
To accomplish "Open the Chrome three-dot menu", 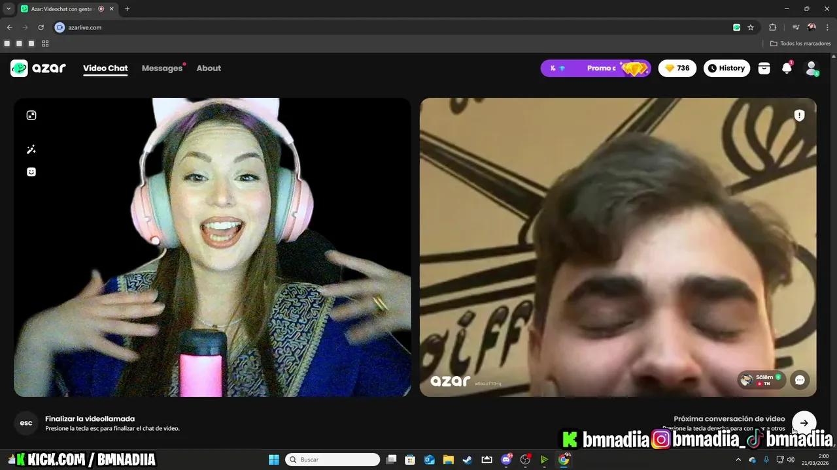I will 827,27.
